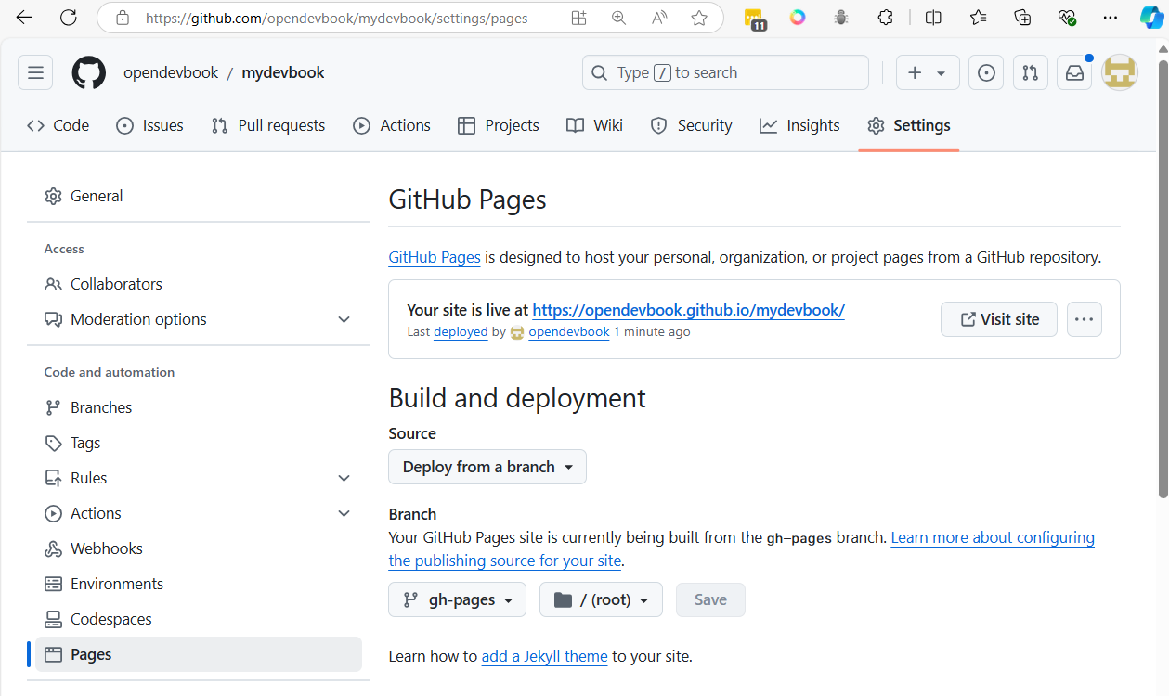Open the GitHub hamburger navigation menu
The image size is (1169, 696).
click(35, 72)
